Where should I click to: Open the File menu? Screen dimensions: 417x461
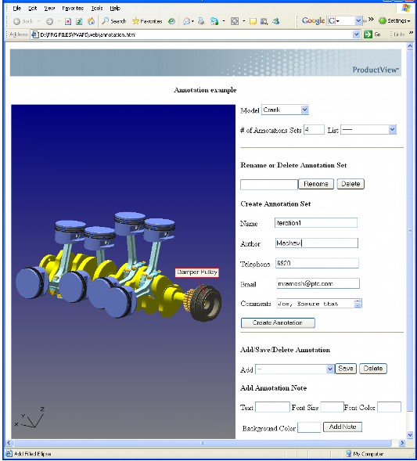pyautogui.click(x=16, y=9)
